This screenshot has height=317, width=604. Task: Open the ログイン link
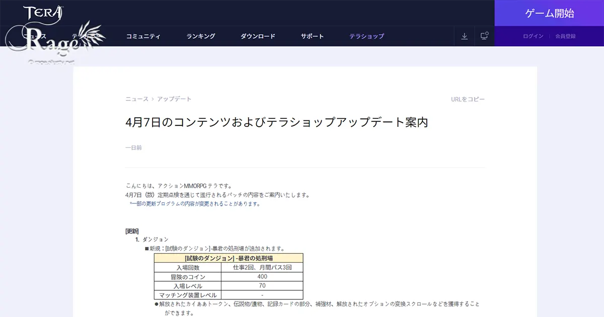click(534, 36)
